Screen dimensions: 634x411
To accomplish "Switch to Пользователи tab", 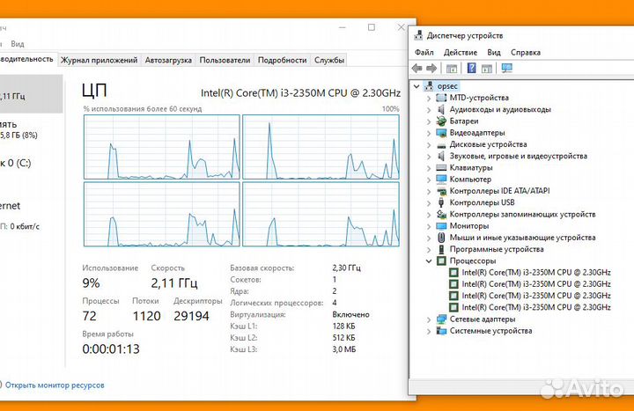I will coord(225,60).
